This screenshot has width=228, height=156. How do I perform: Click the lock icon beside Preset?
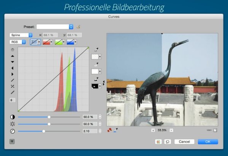[x=78, y=27]
